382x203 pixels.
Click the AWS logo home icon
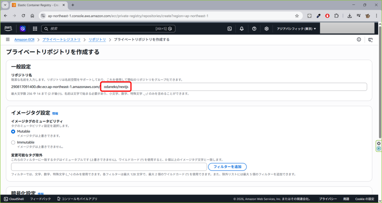click(8, 29)
